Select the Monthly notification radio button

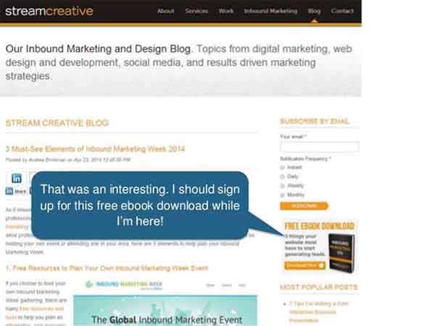[283, 195]
